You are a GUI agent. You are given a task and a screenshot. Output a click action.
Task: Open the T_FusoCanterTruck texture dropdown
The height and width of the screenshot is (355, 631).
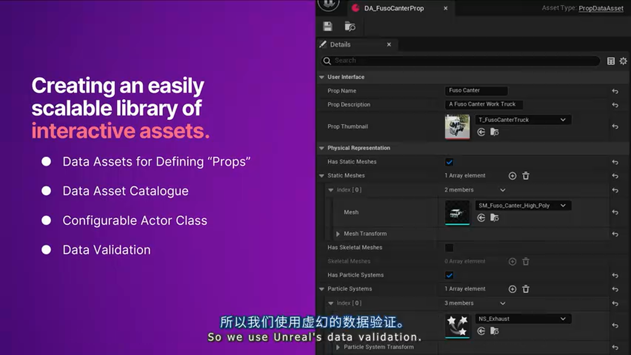563,120
